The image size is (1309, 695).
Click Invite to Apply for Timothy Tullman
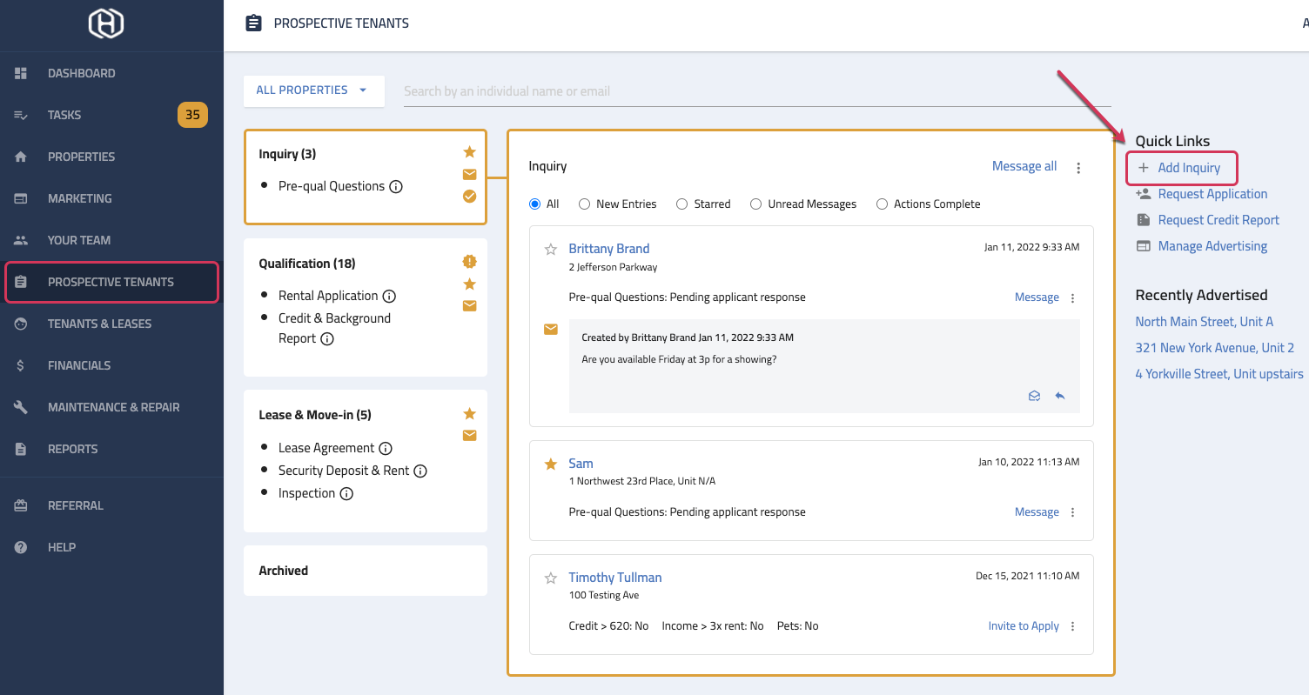[x=1024, y=626]
